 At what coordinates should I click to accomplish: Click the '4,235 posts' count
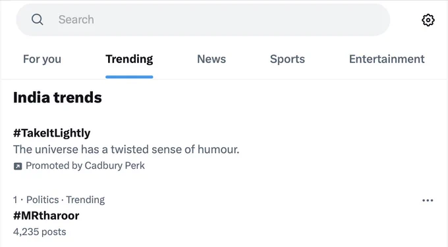click(x=40, y=232)
